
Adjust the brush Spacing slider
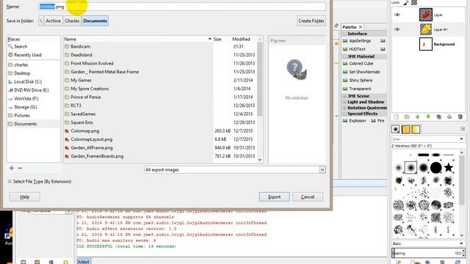(x=426, y=253)
